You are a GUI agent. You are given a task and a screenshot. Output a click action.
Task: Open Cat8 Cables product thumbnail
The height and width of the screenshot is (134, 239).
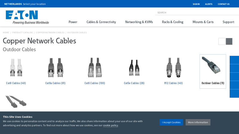16,68
